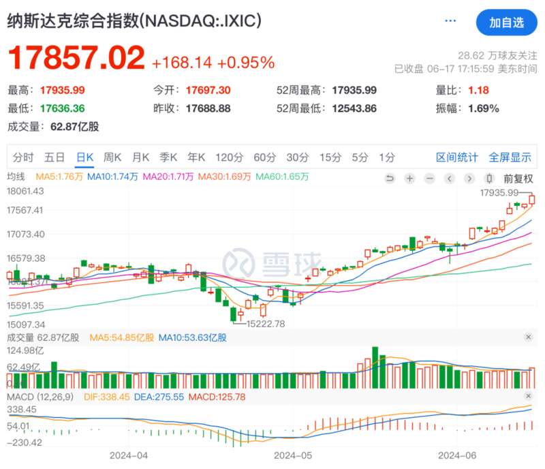The width and height of the screenshot is (545, 469).
Task: Click the MA10:1.74万 moving average legend
Action: 112,177
